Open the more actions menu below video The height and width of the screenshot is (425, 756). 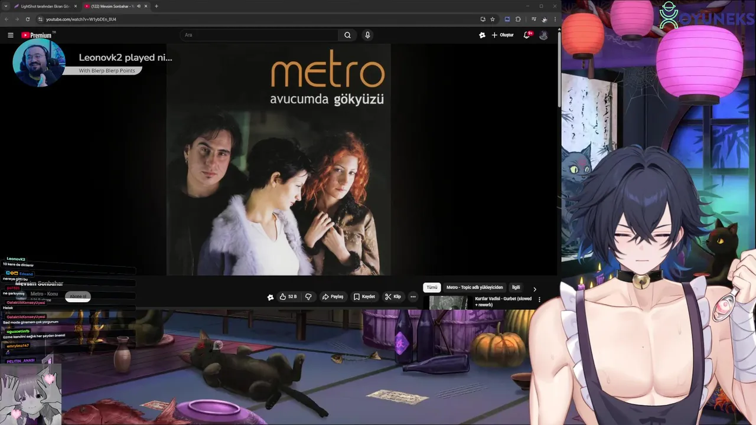click(x=413, y=297)
